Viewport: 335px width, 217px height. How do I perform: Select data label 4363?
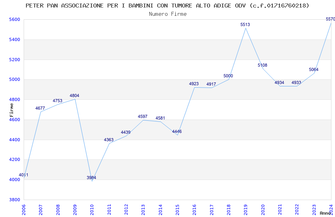pyautogui.click(x=109, y=140)
